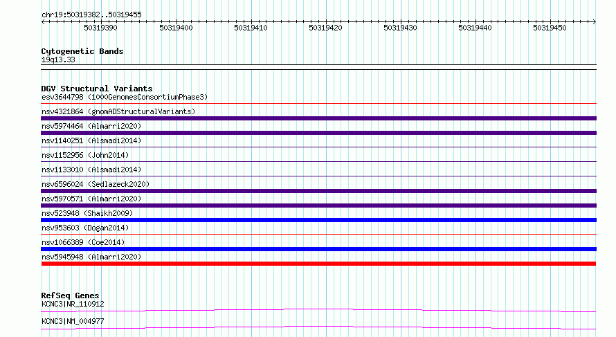Open variant nsv5970571 Almarri2020 label
The image size is (616, 337).
coord(91,199)
